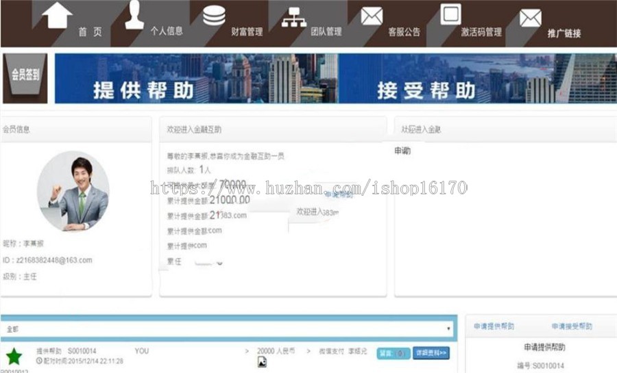Viewport: 617px width, 373px height.
Task: Click the activation code square icon
Action: coord(450,14)
